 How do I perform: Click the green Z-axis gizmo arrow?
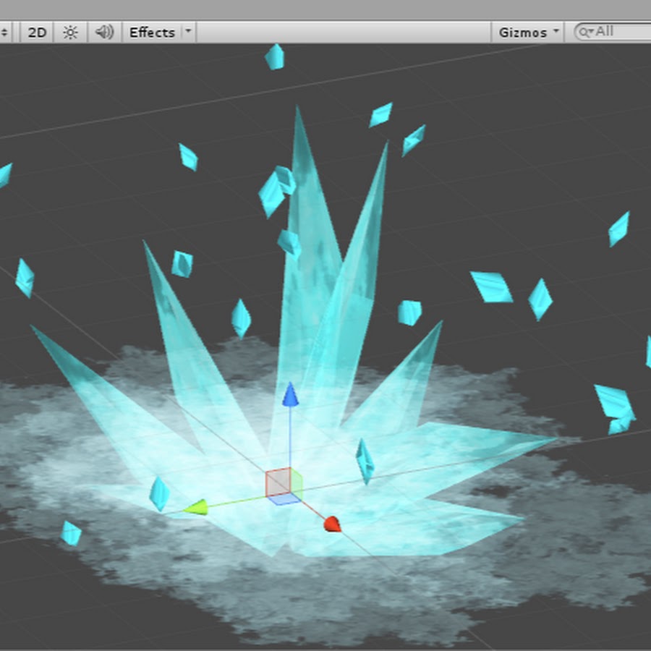click(195, 507)
